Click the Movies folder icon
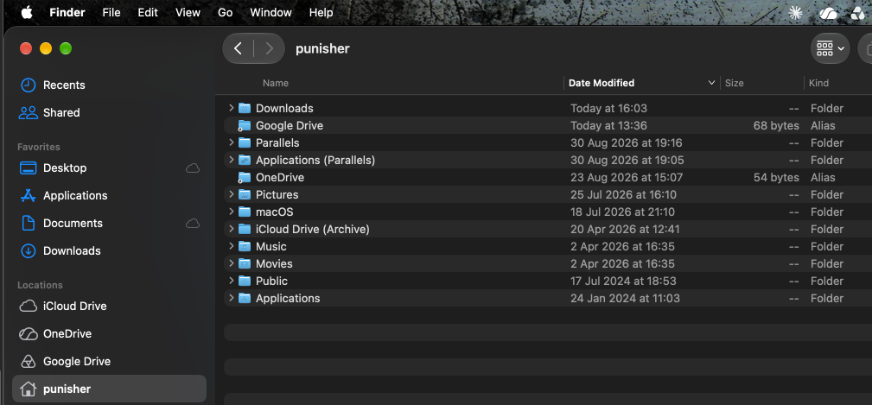This screenshot has width=872, height=405. (245, 264)
